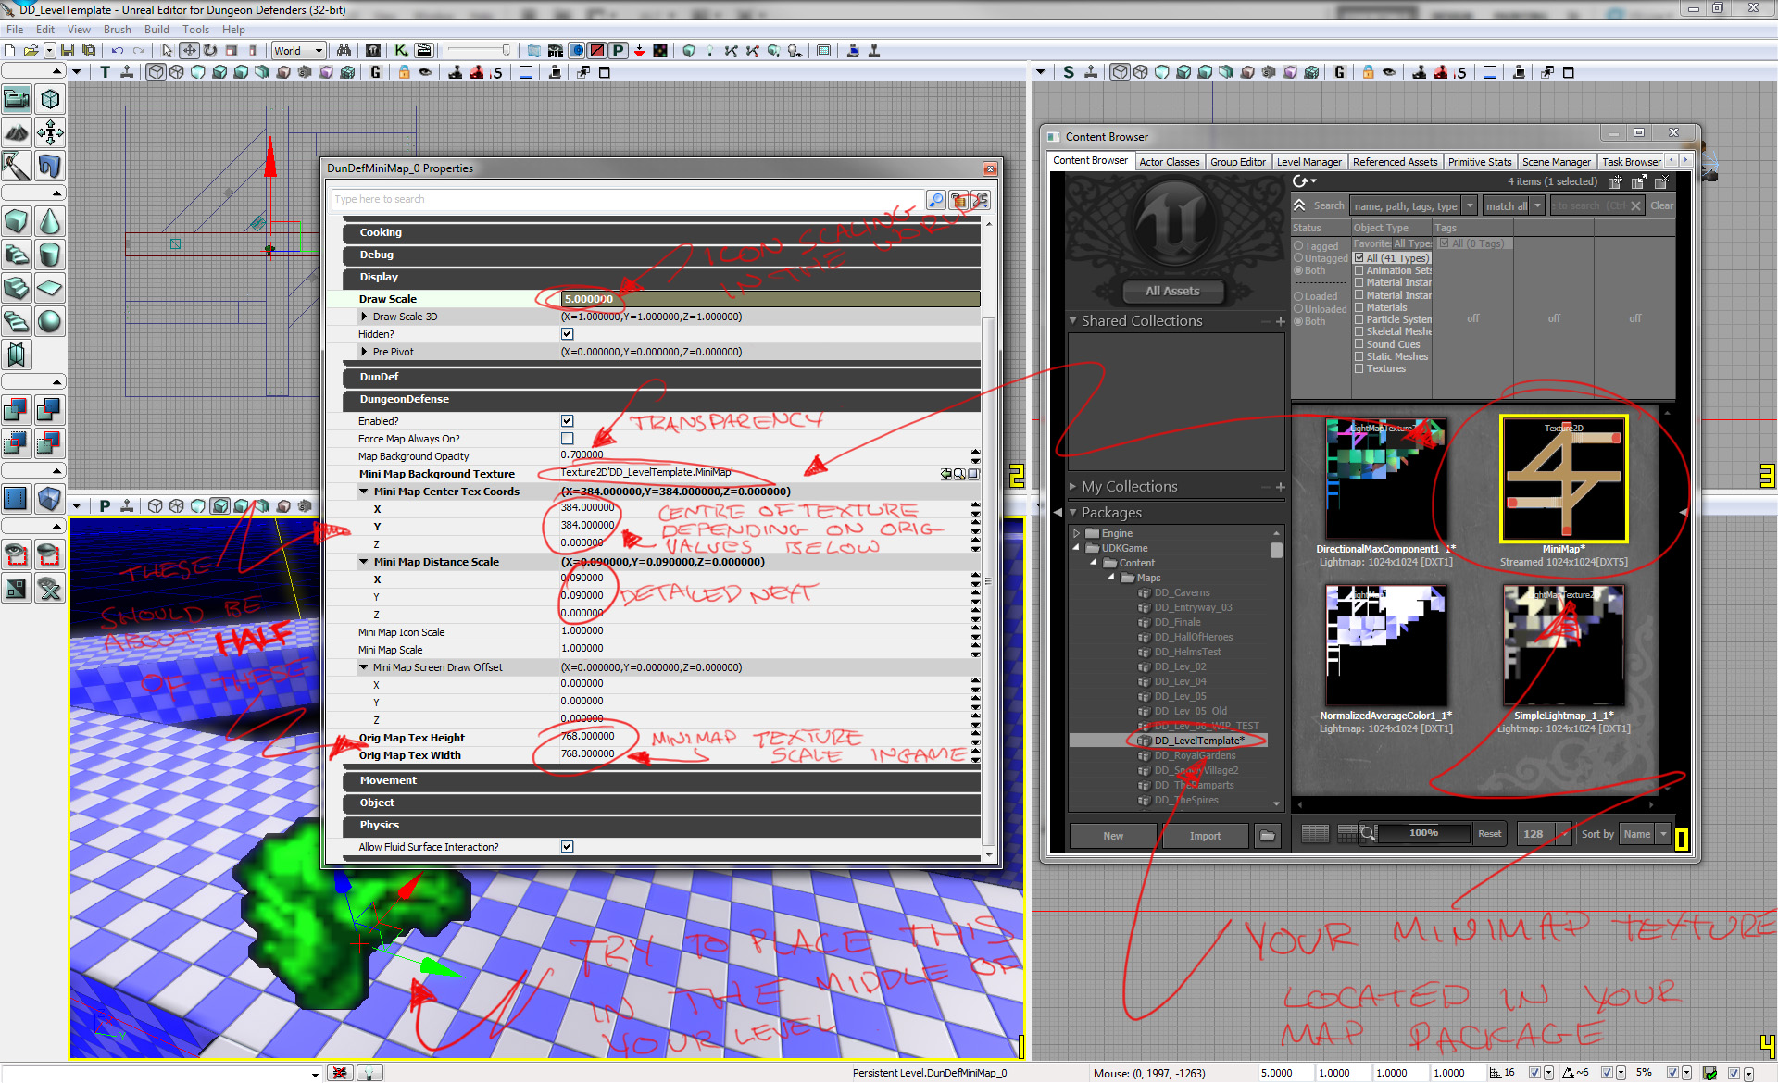The height and width of the screenshot is (1083, 1778).
Task: Open the Kismet editor icon
Action: click(401, 51)
